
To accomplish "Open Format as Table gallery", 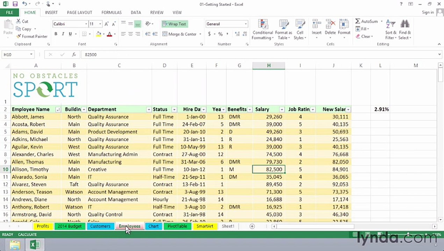I will [283, 30].
